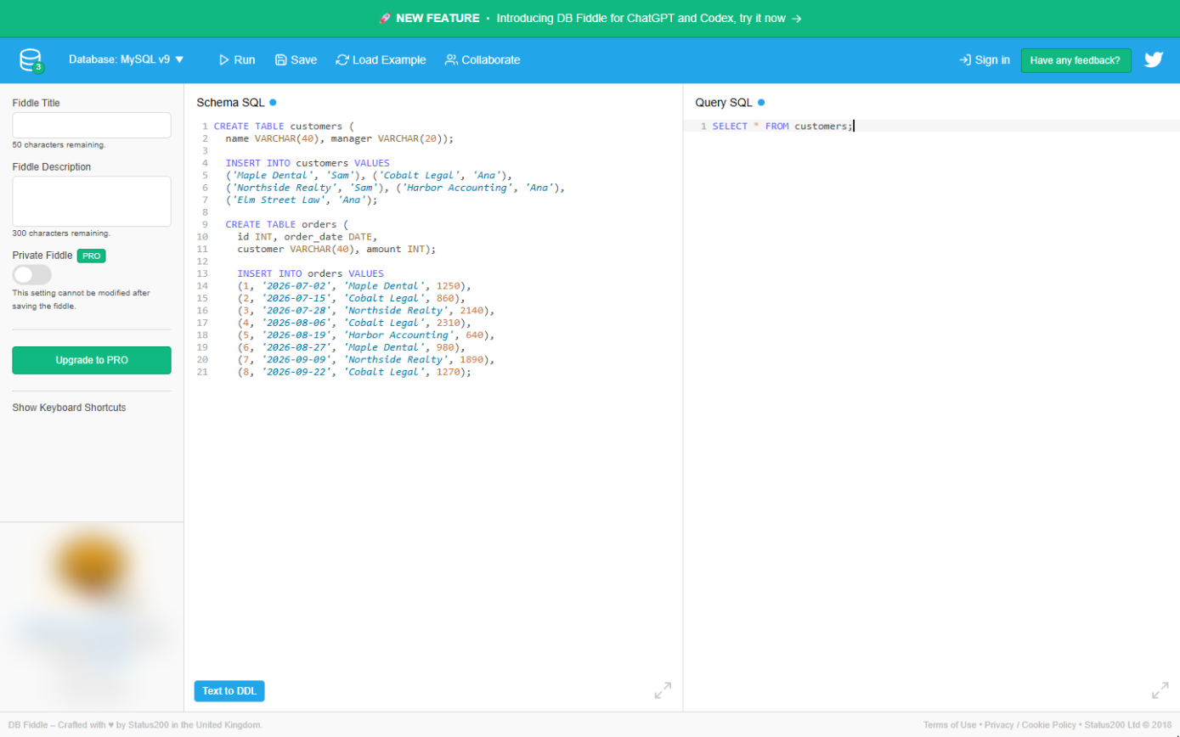Image resolution: width=1180 pixels, height=737 pixels.
Task: Open the Collaborate option
Action: coord(483,59)
